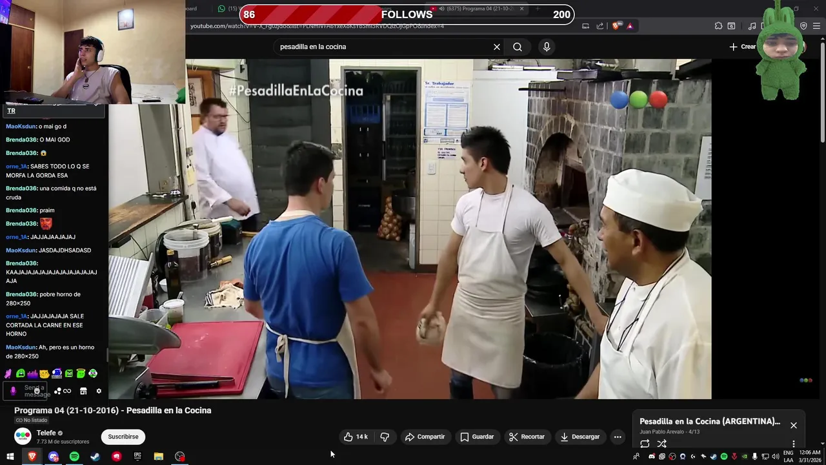The image size is (826, 465).
Task: Open Spotify from the taskbar
Action: click(74, 457)
